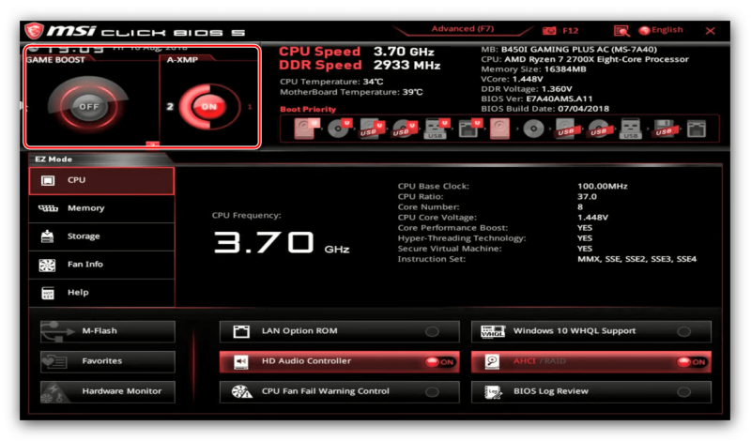Open the Favorites button
Image resolution: width=751 pixels, height=441 pixels.
pyautogui.click(x=108, y=361)
